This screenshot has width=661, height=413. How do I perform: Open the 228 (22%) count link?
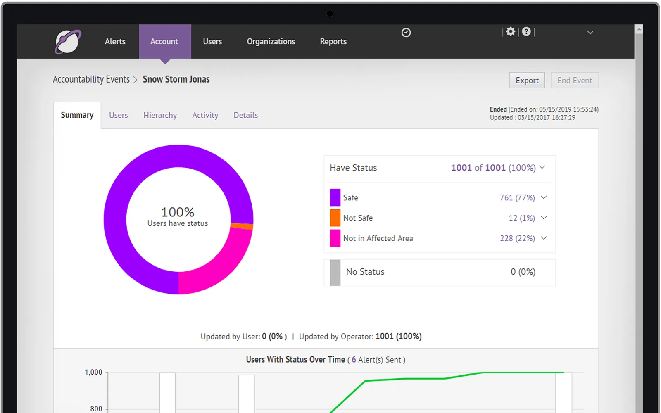[x=517, y=238]
